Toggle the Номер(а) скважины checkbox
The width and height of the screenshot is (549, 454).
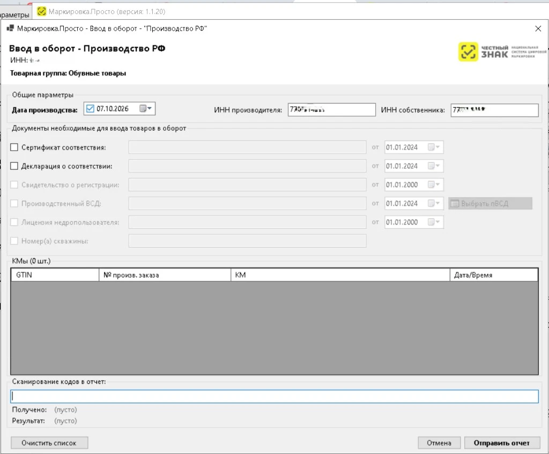[14, 241]
